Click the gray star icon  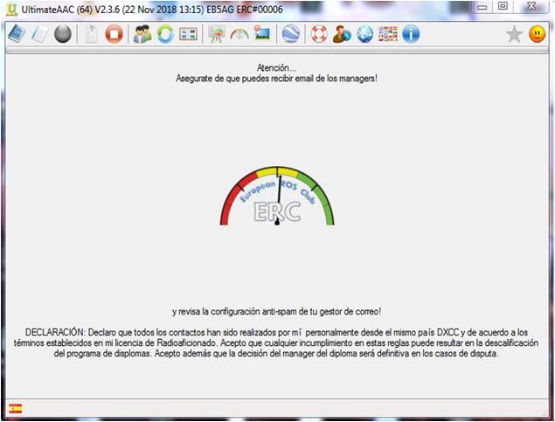[x=514, y=34]
